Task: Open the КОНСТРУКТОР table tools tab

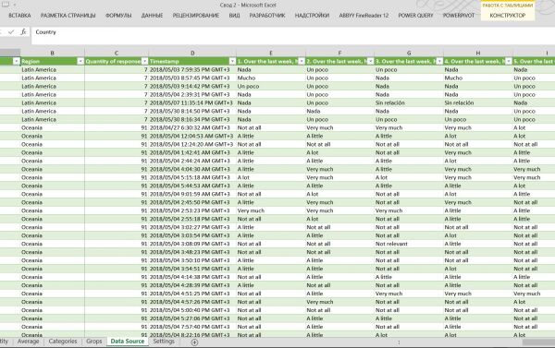Action: [x=508, y=16]
